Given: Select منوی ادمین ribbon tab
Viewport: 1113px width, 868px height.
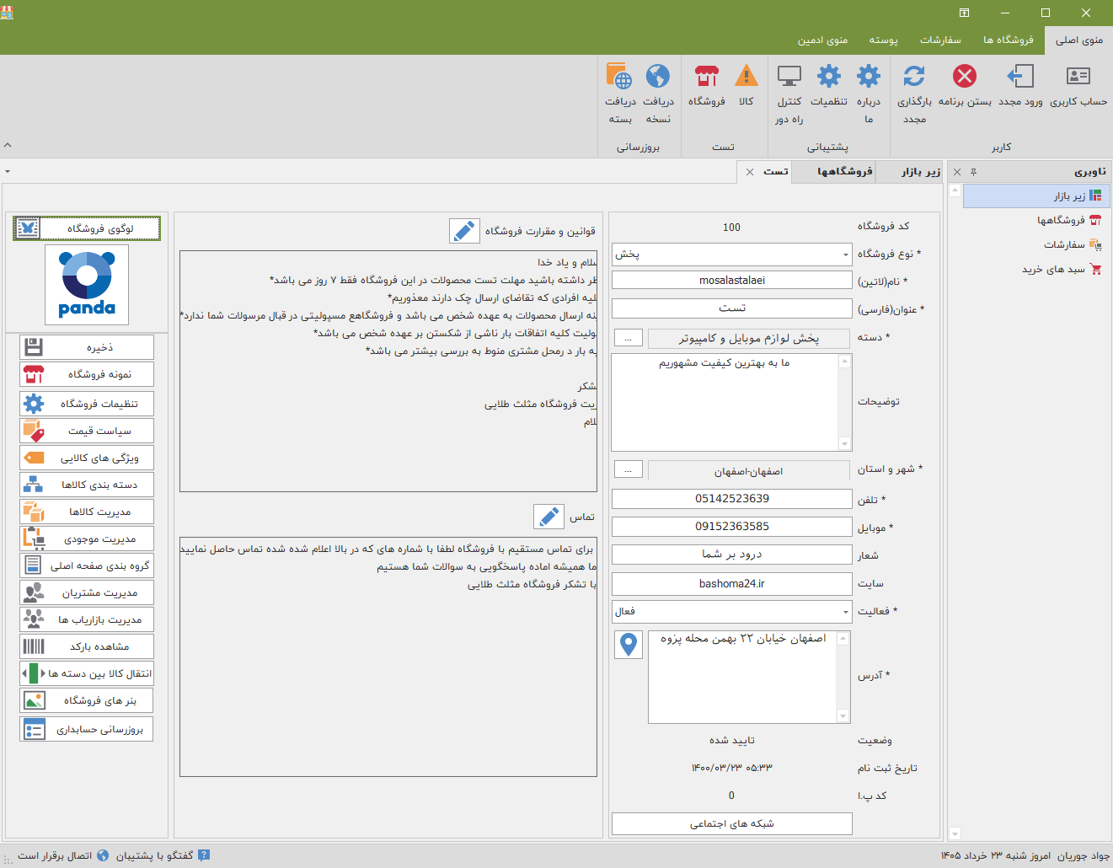Looking at the screenshot, I should (823, 40).
